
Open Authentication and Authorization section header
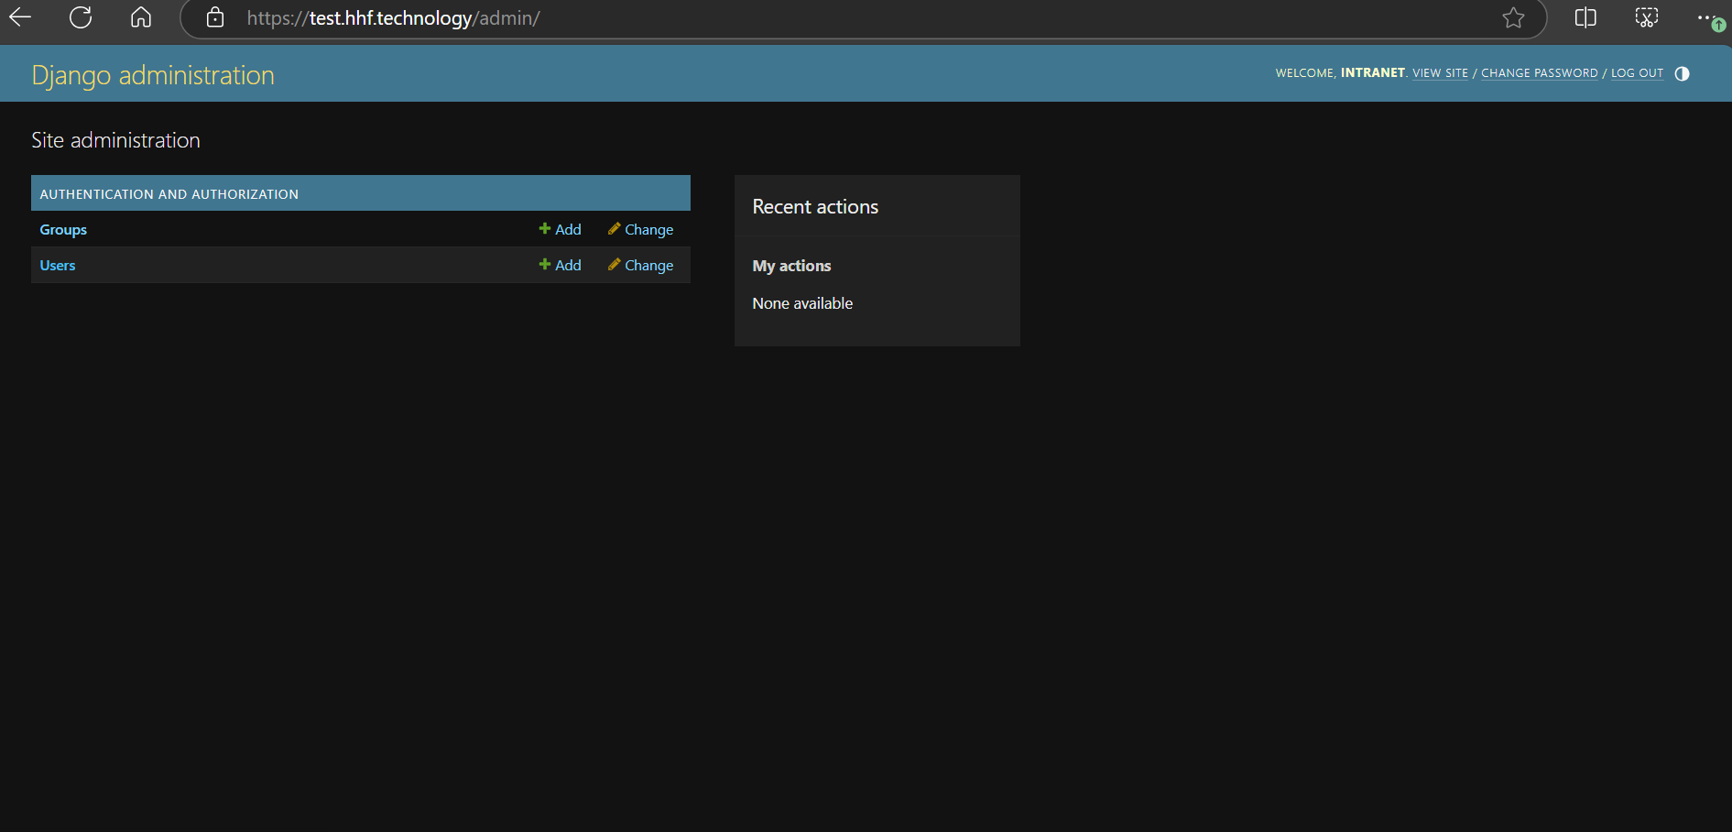(x=169, y=194)
